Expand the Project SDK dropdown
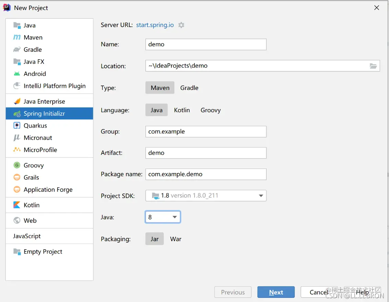The image size is (389, 302). tap(206, 196)
